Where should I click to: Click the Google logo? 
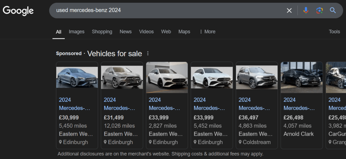pyautogui.click(x=18, y=11)
